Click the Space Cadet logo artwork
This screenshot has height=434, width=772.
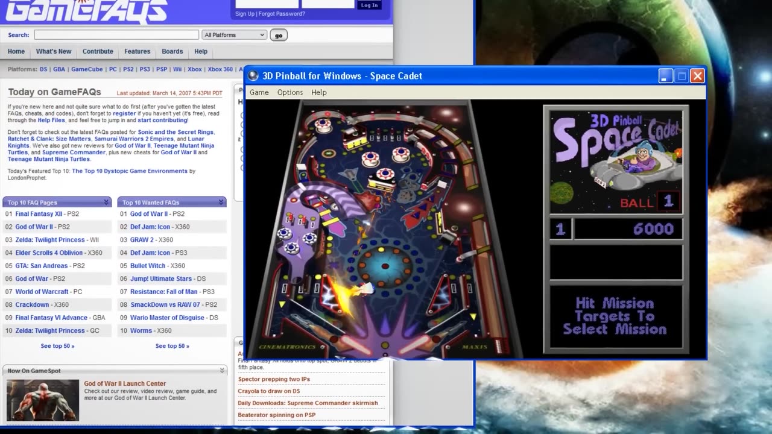coord(616,161)
